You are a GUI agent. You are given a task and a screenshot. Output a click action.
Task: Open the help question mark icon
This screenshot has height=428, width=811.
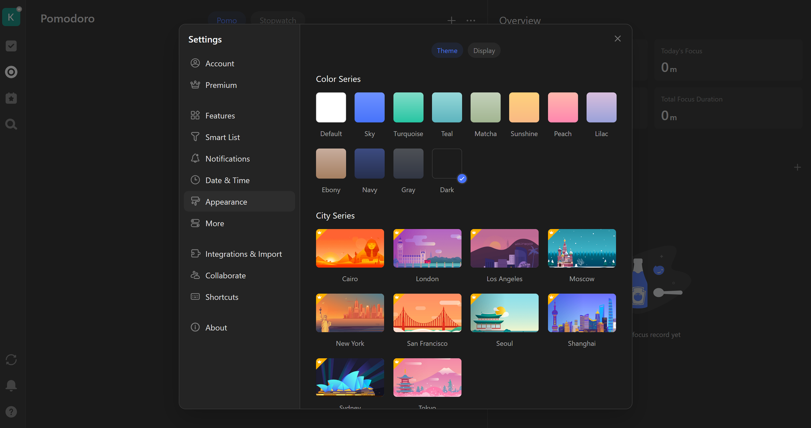click(11, 412)
